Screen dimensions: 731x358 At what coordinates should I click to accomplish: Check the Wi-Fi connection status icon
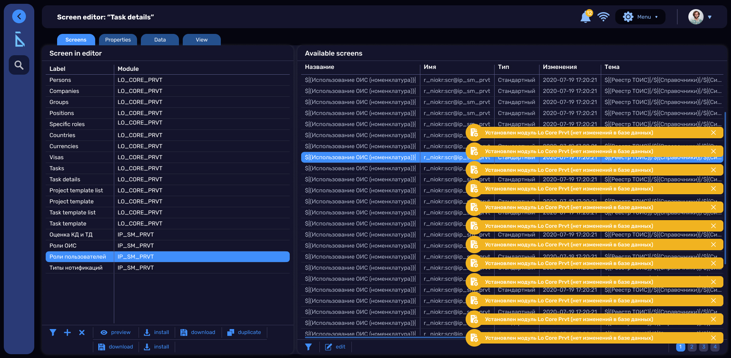[x=603, y=17]
